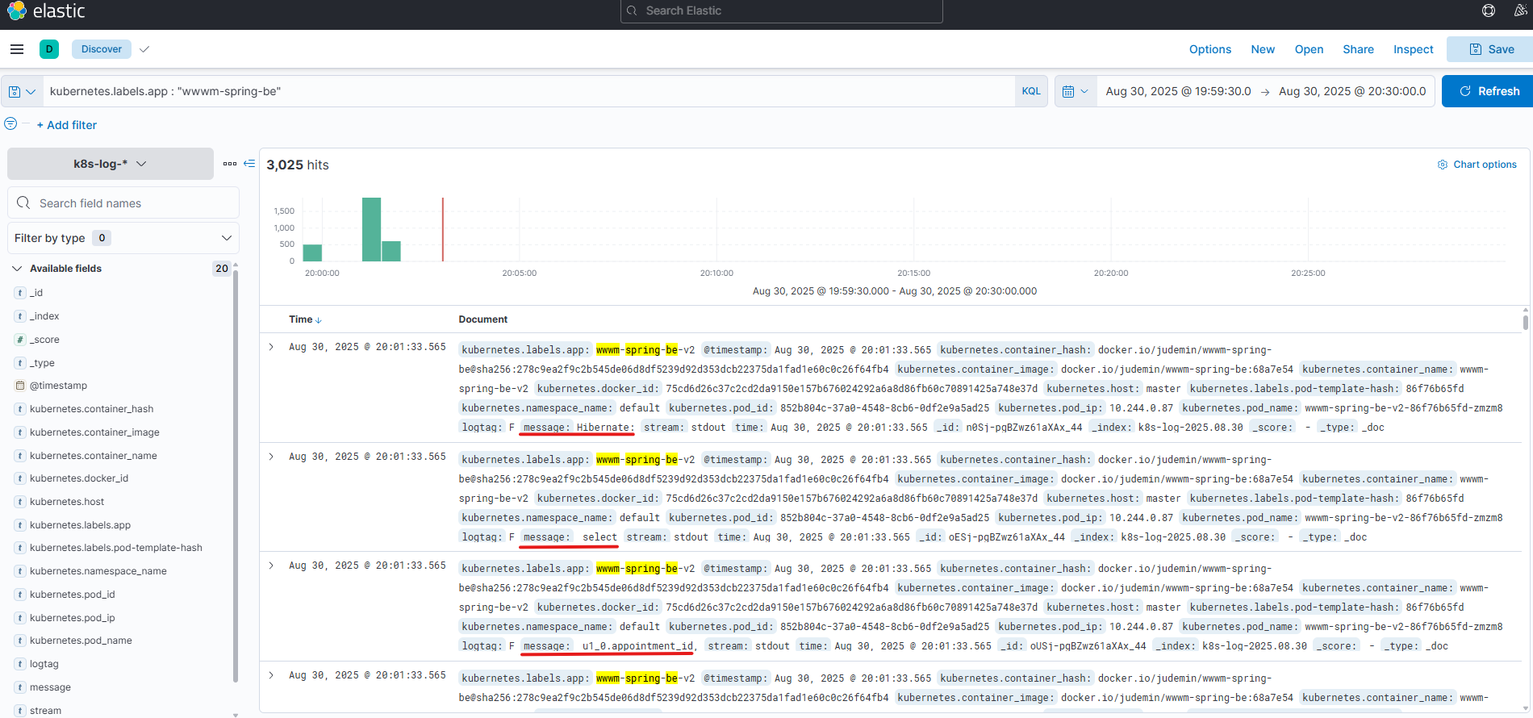
Task: Click the Time column sort arrow
Action: tap(319, 320)
